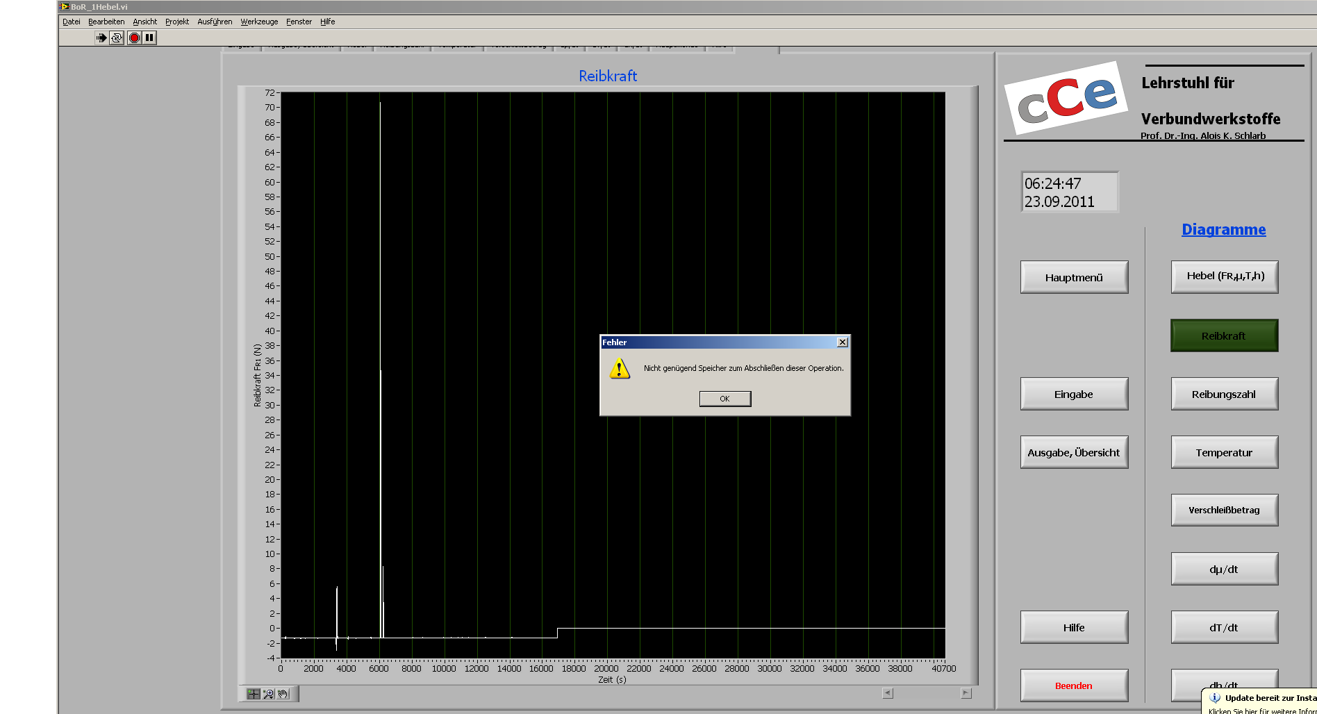Show the Temperatur diagram

[x=1225, y=452]
